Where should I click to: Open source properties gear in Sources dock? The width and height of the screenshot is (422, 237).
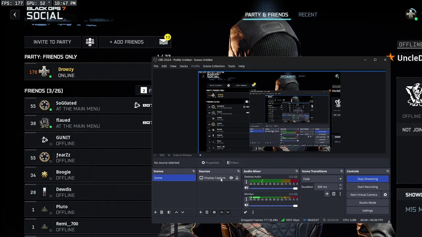(x=214, y=212)
